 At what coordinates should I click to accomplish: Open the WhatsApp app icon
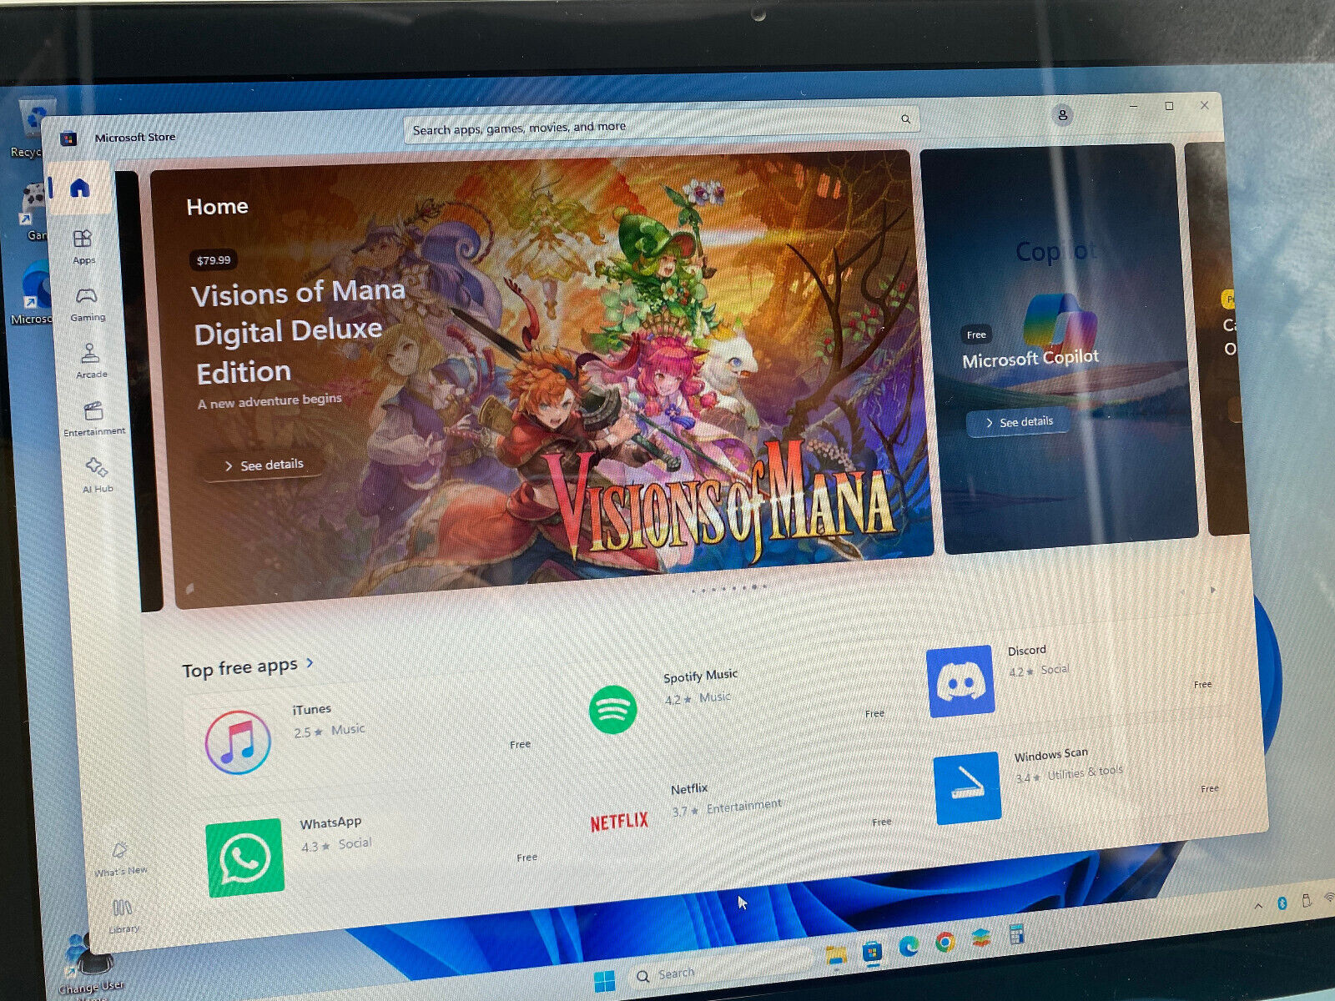point(245,858)
